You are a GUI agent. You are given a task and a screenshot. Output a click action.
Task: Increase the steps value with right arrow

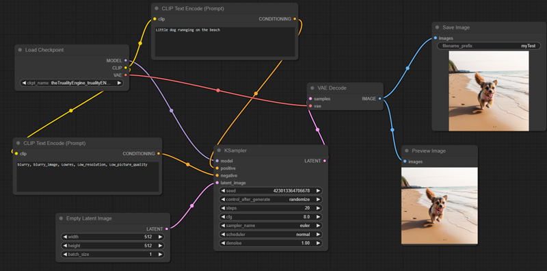point(318,208)
